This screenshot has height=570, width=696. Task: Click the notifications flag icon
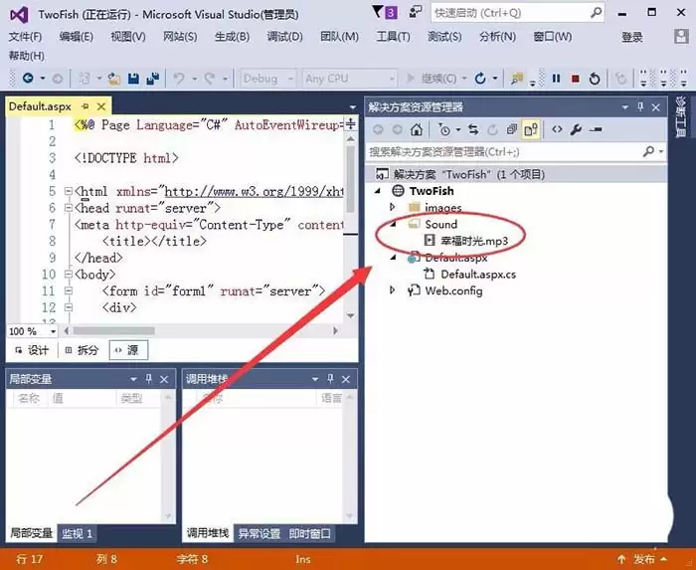click(385, 12)
